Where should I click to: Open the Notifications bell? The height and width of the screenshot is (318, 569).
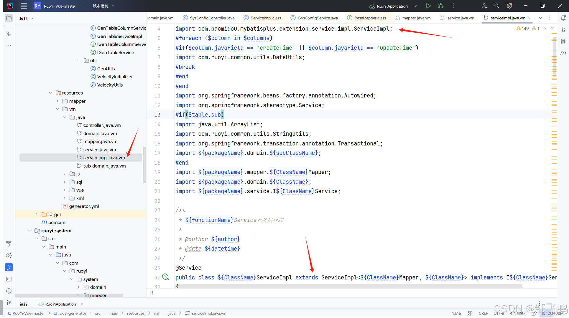point(563,18)
